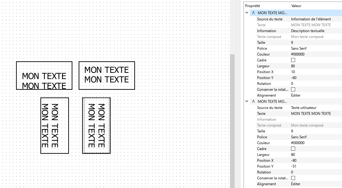Enable Conserver la rotation for the first text

point(293,90)
